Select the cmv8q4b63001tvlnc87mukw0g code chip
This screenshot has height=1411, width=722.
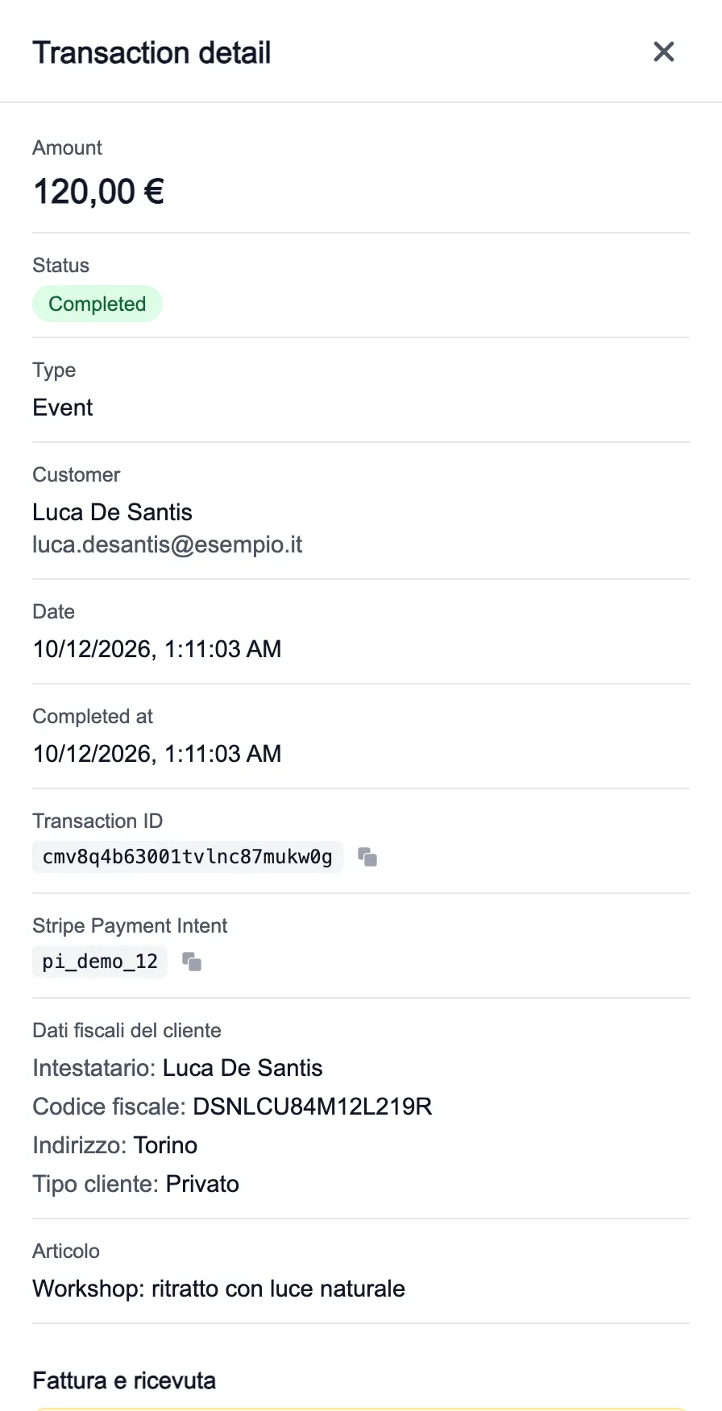[188, 857]
